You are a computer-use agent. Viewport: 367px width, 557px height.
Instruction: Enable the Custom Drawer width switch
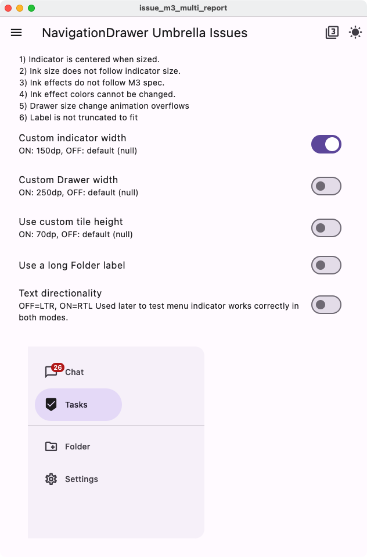(326, 185)
